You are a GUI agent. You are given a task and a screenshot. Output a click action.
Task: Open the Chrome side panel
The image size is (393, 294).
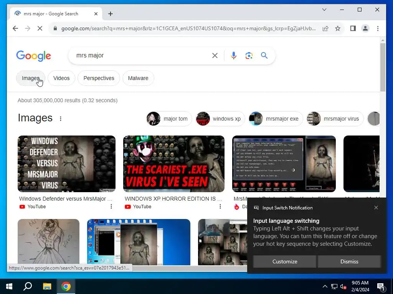pos(353,28)
